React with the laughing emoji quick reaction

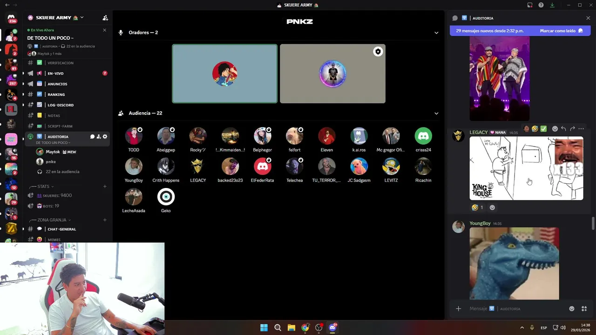pyautogui.click(x=535, y=129)
